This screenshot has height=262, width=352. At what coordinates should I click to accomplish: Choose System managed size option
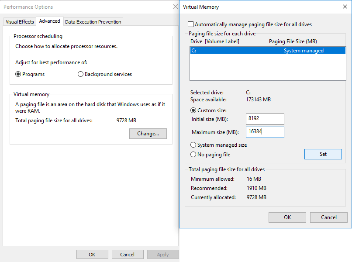(193, 145)
